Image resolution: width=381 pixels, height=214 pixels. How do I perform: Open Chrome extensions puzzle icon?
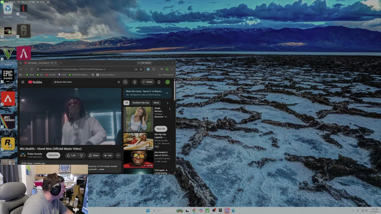click(154, 69)
